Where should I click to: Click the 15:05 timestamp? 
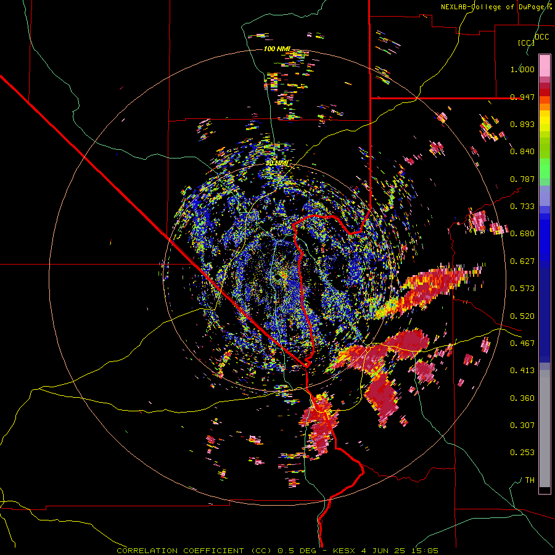click(425, 551)
